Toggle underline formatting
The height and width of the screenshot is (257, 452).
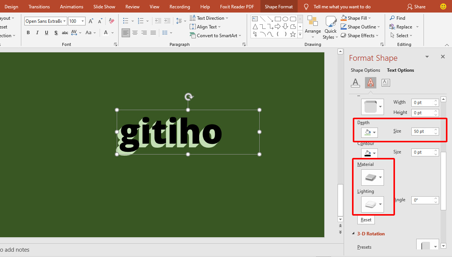point(46,33)
